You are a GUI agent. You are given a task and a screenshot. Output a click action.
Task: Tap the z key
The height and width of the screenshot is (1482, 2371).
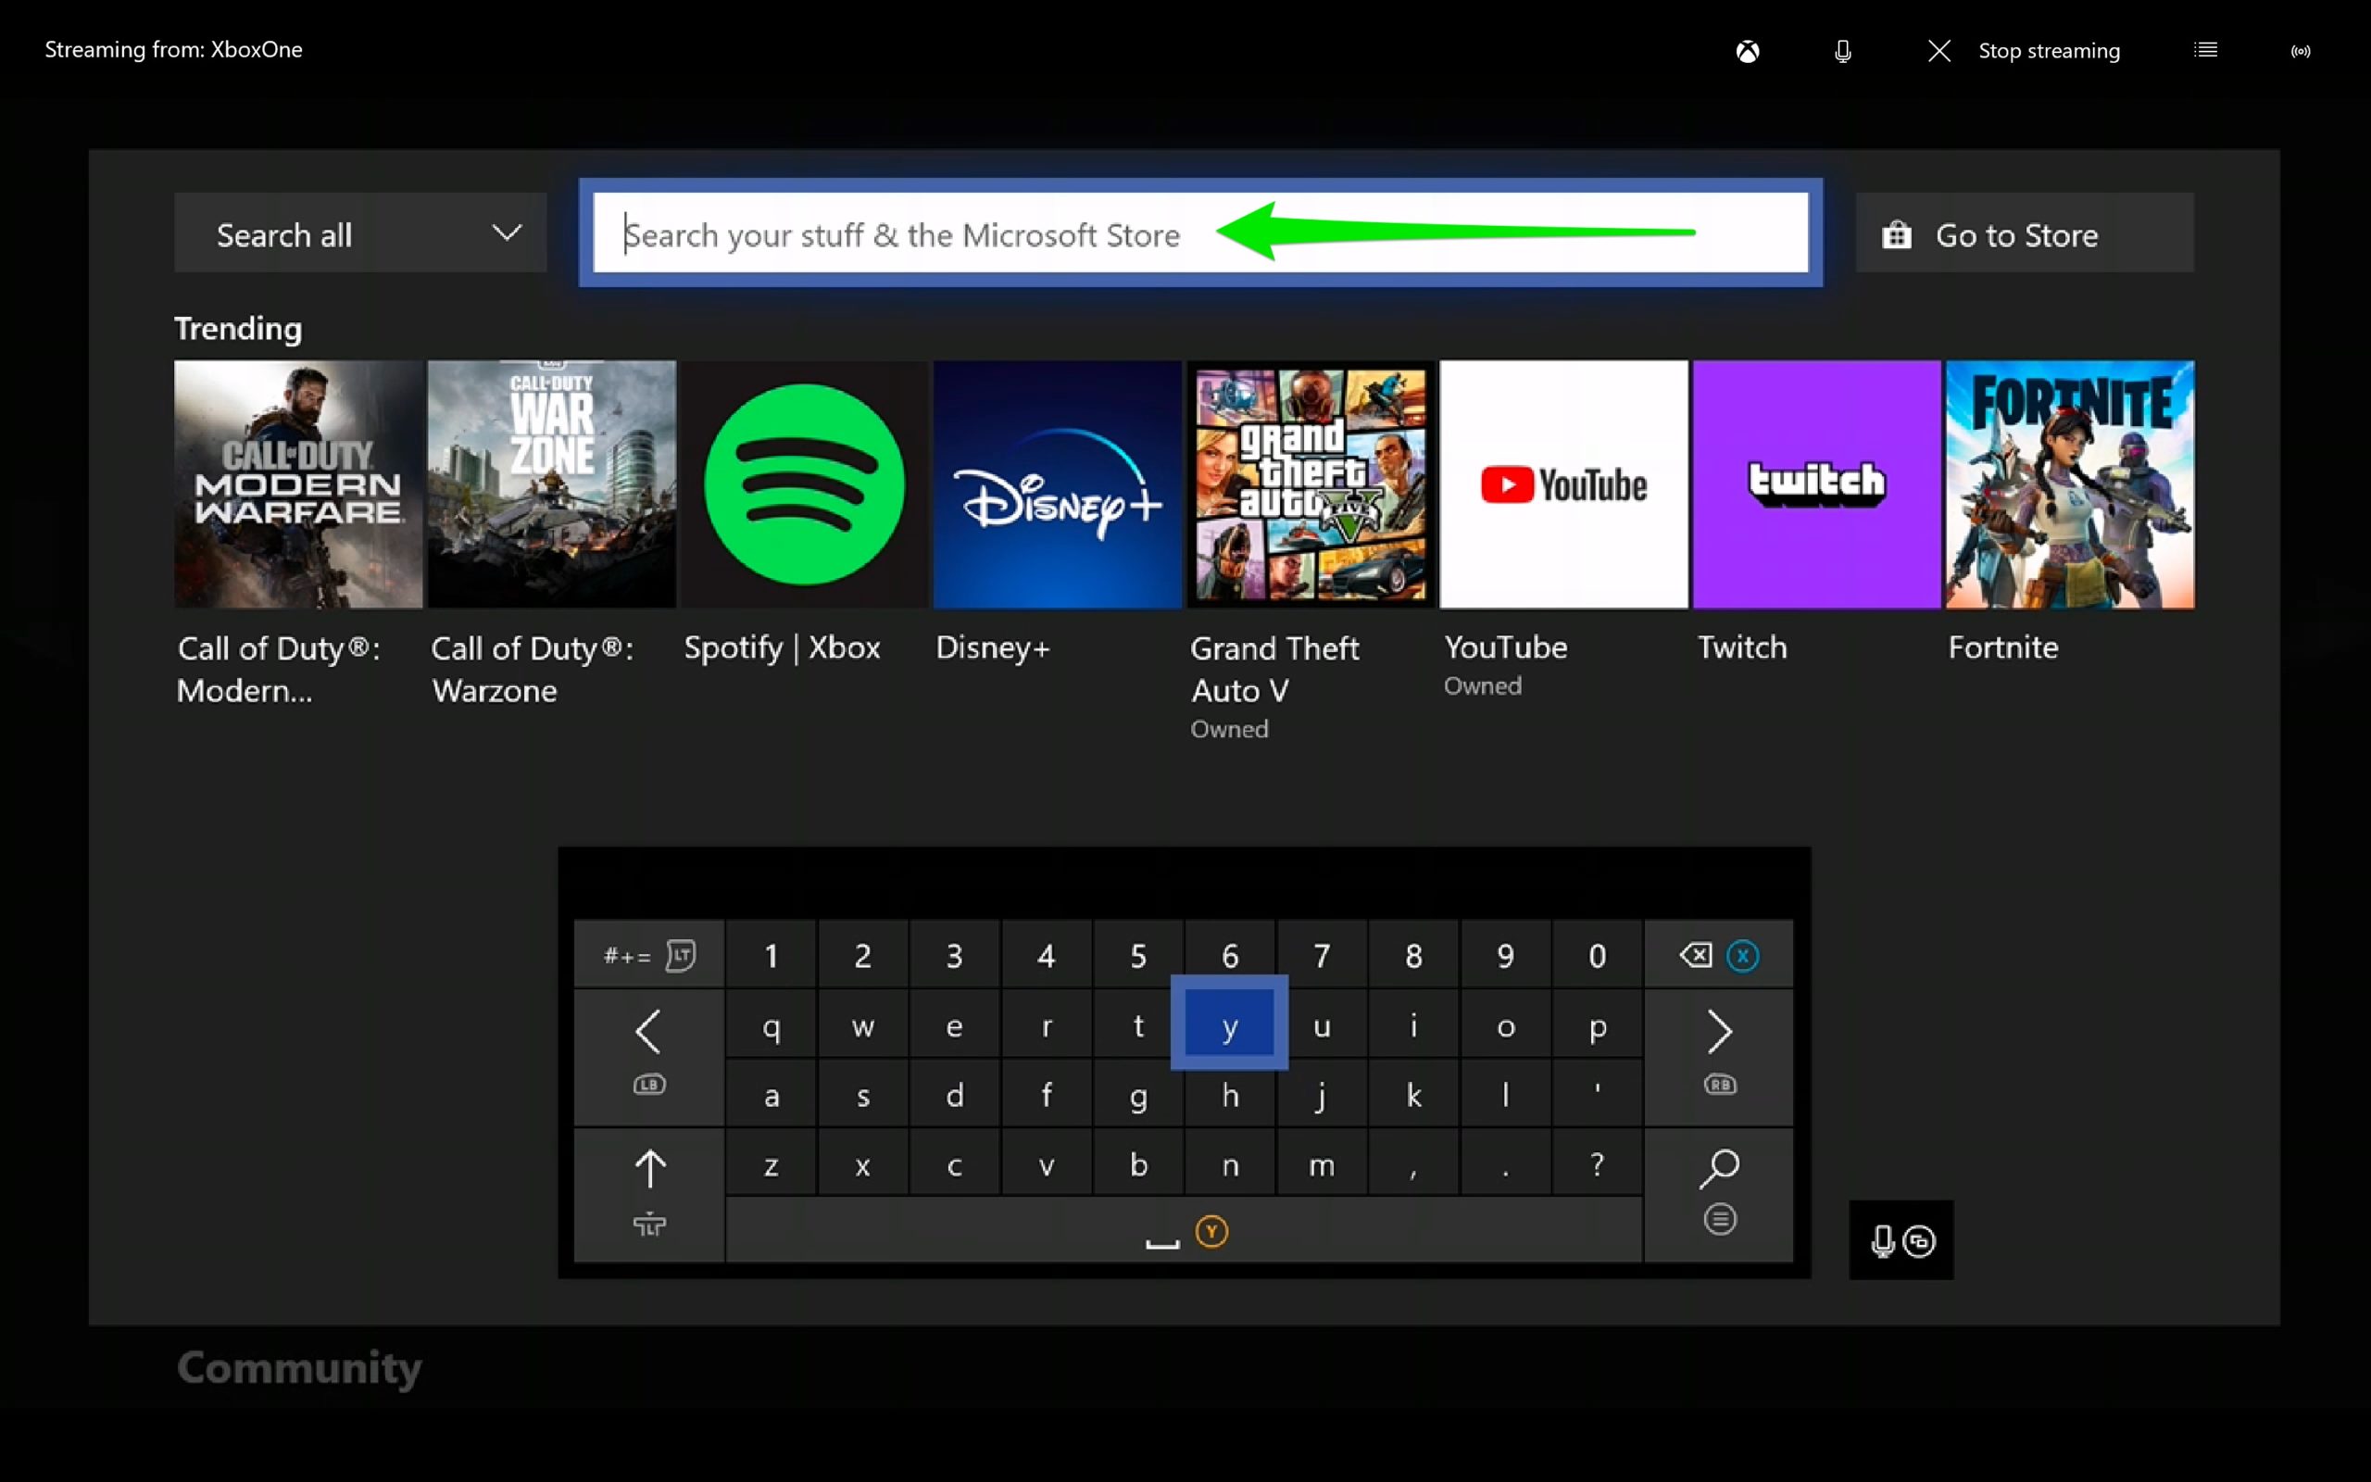coord(772,1163)
